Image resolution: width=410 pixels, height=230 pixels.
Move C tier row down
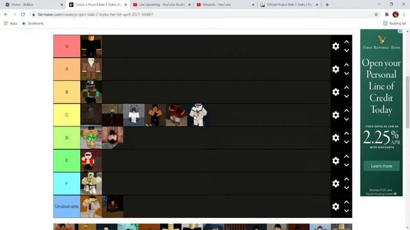click(x=347, y=119)
